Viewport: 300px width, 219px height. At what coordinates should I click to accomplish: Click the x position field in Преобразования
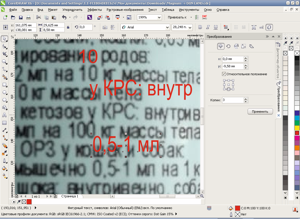[233, 59]
